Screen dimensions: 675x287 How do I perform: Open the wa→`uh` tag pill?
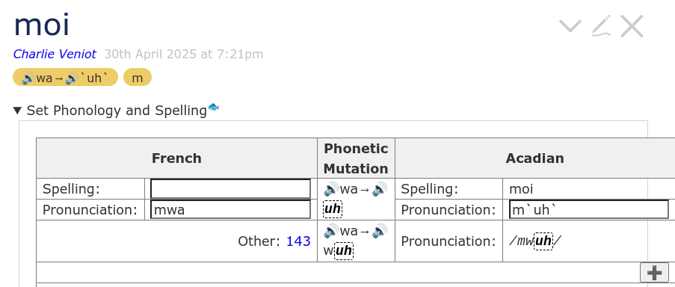pyautogui.click(x=65, y=78)
